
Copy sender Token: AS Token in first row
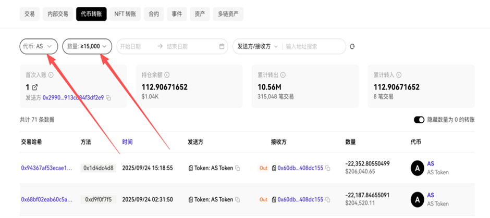coord(238,168)
